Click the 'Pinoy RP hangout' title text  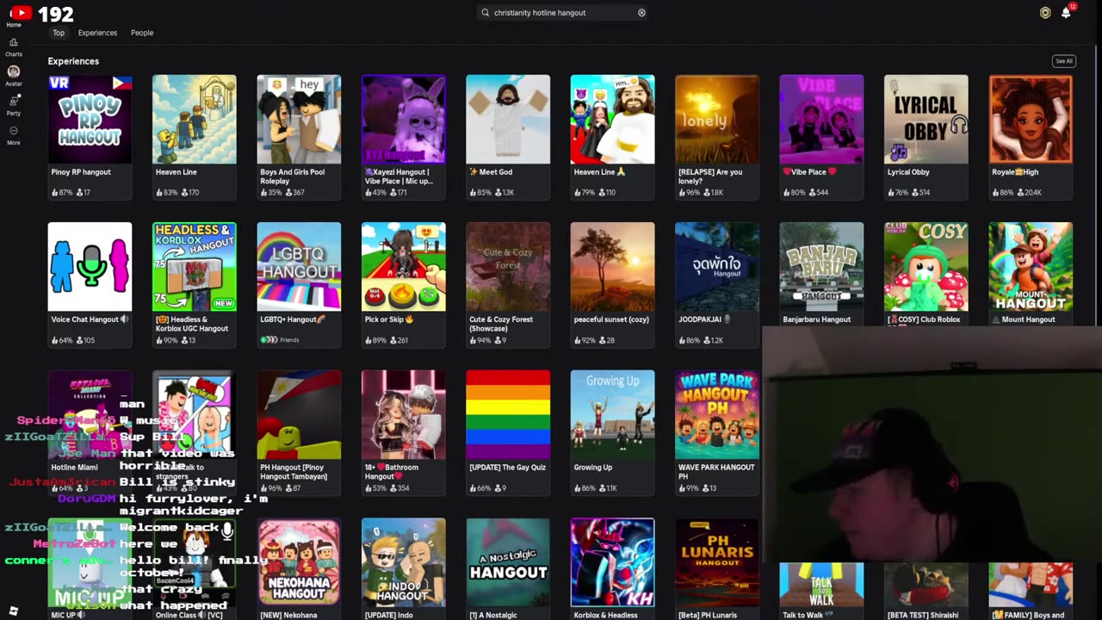81,172
